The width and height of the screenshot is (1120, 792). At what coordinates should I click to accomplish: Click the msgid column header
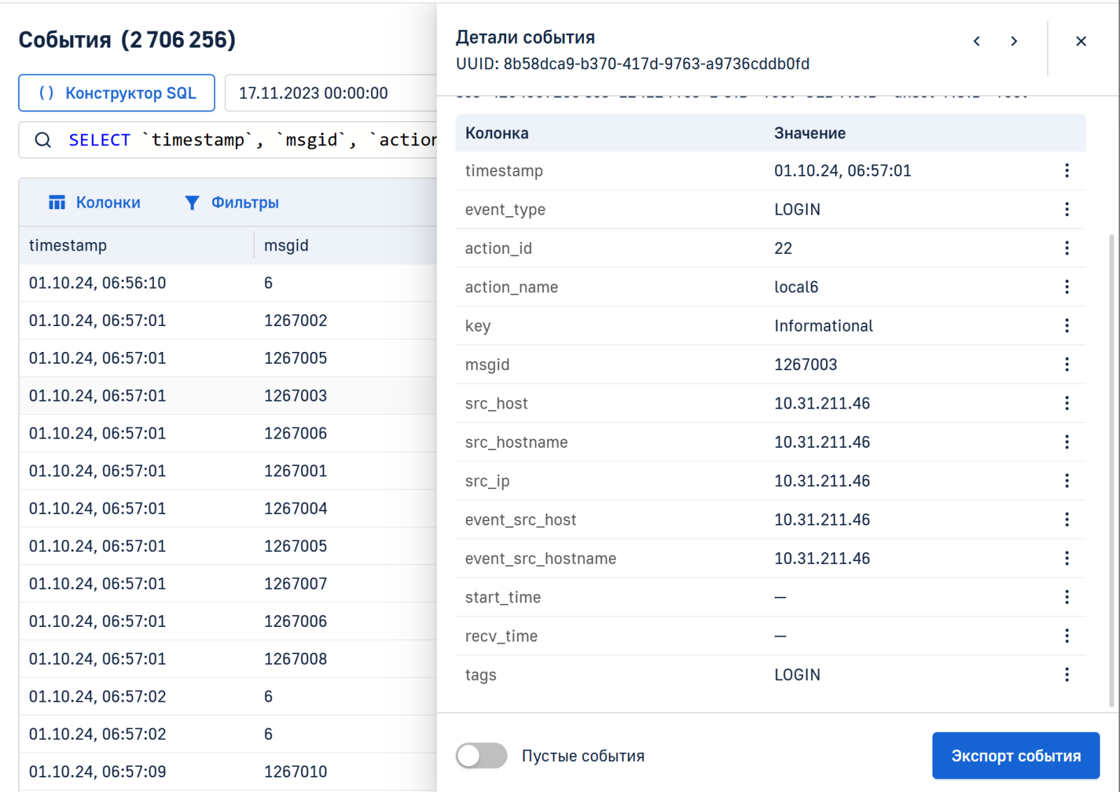tap(286, 246)
